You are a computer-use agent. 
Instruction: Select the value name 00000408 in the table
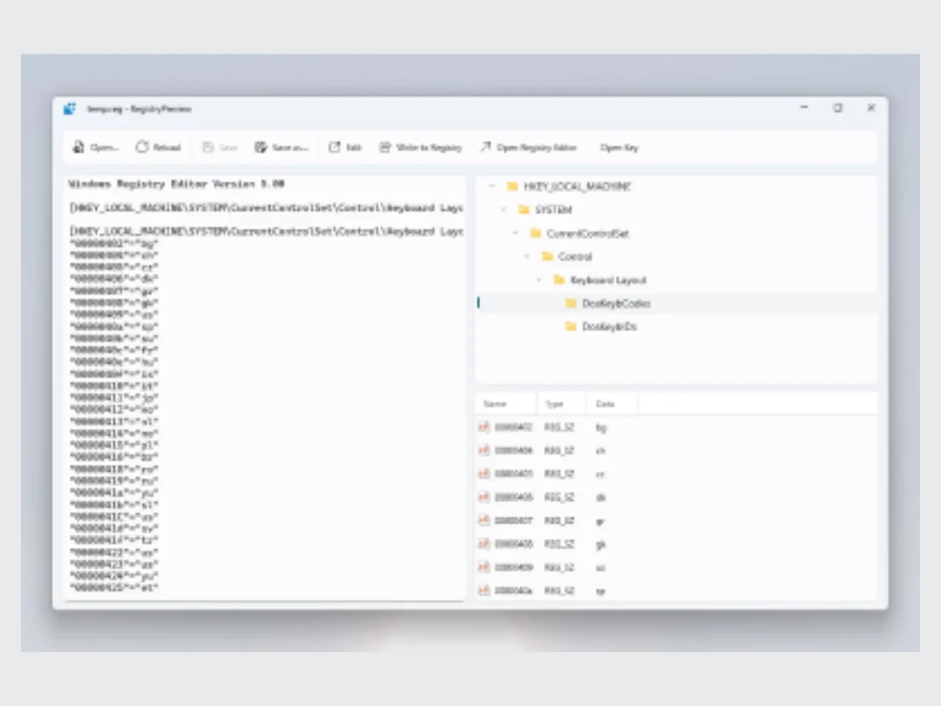[x=514, y=544]
